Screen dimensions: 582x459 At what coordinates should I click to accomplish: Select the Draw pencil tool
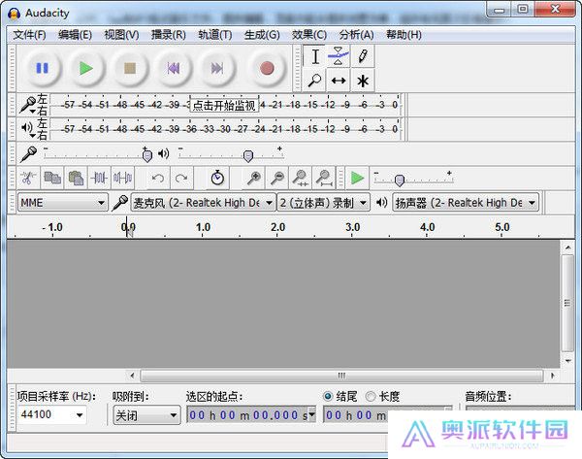point(363,56)
